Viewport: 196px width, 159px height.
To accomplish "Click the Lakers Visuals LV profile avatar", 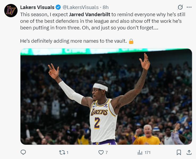I will click(11, 11).
